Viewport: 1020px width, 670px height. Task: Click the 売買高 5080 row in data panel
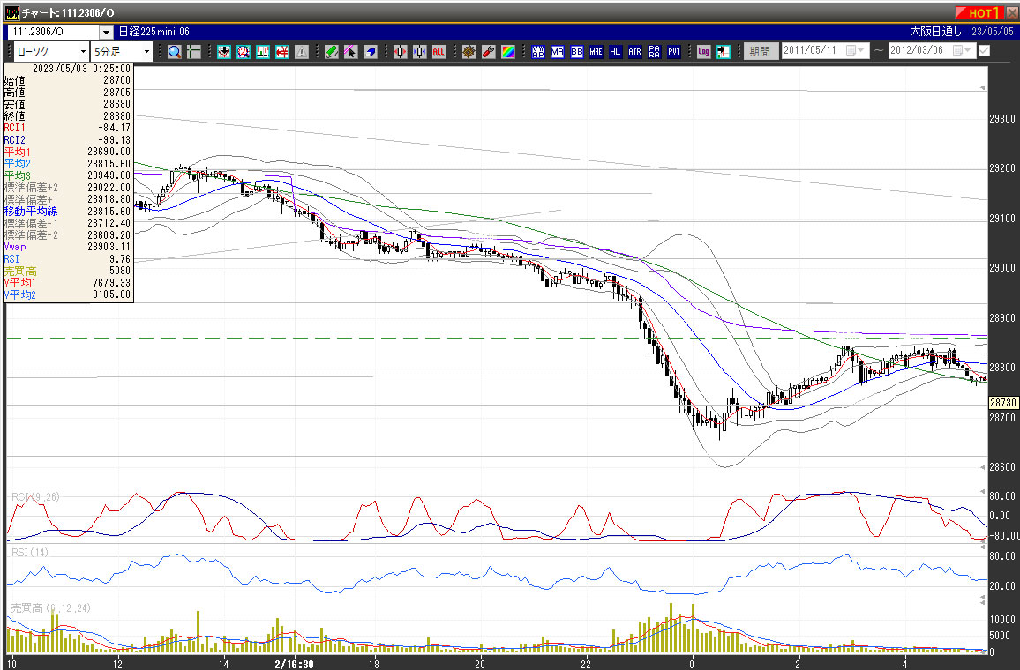coord(68,271)
